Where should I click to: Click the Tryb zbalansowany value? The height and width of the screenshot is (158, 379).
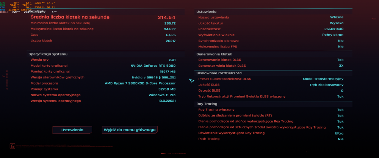[326, 85]
